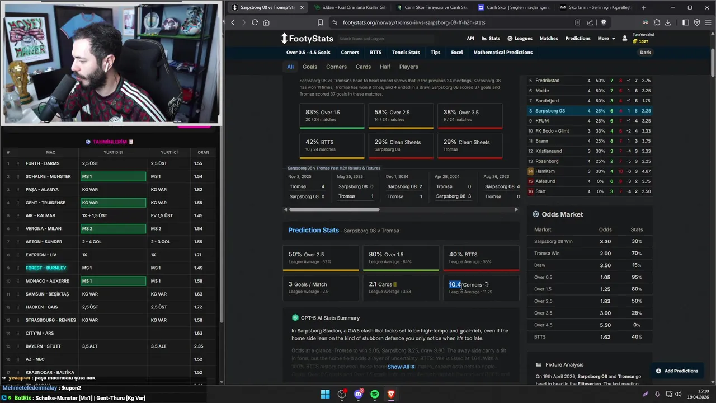
Task: Expand Show All in AI Stats Summary
Action: click(401, 367)
